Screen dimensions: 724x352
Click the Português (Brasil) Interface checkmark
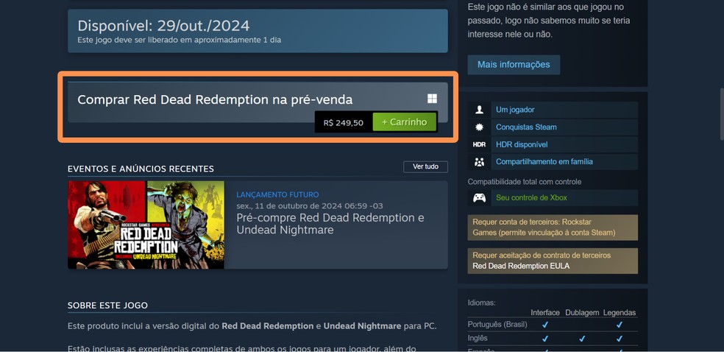click(545, 324)
